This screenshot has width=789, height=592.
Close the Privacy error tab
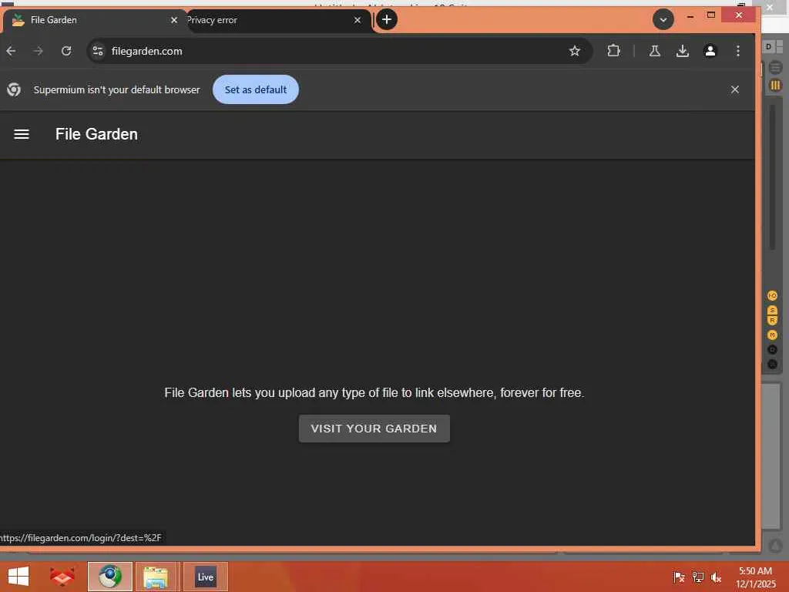coord(358,20)
